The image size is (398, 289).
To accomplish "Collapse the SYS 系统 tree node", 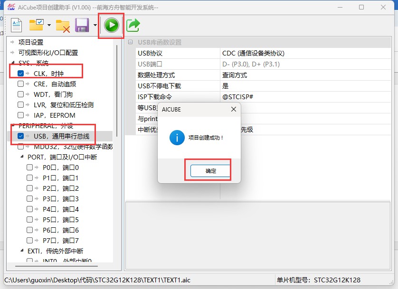I will tap(13, 63).
